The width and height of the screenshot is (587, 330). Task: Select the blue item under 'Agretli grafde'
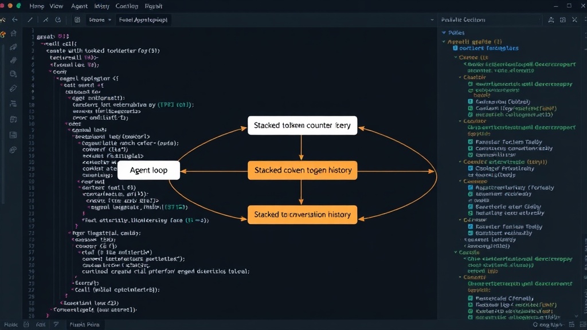(487, 48)
